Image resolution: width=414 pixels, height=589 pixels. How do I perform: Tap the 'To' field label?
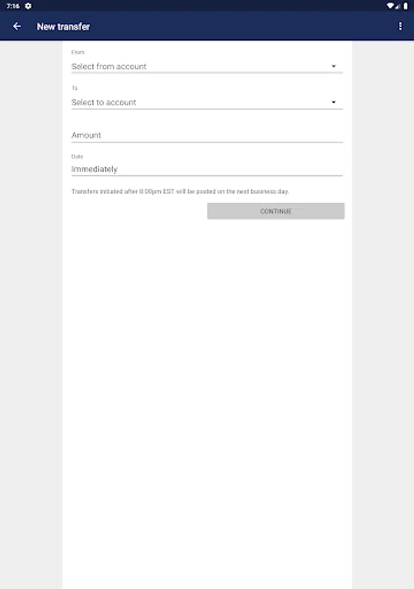point(75,88)
